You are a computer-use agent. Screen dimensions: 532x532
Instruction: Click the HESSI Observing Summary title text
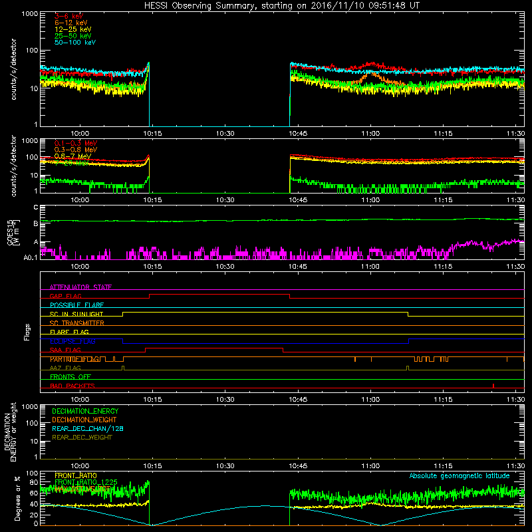[281, 6]
